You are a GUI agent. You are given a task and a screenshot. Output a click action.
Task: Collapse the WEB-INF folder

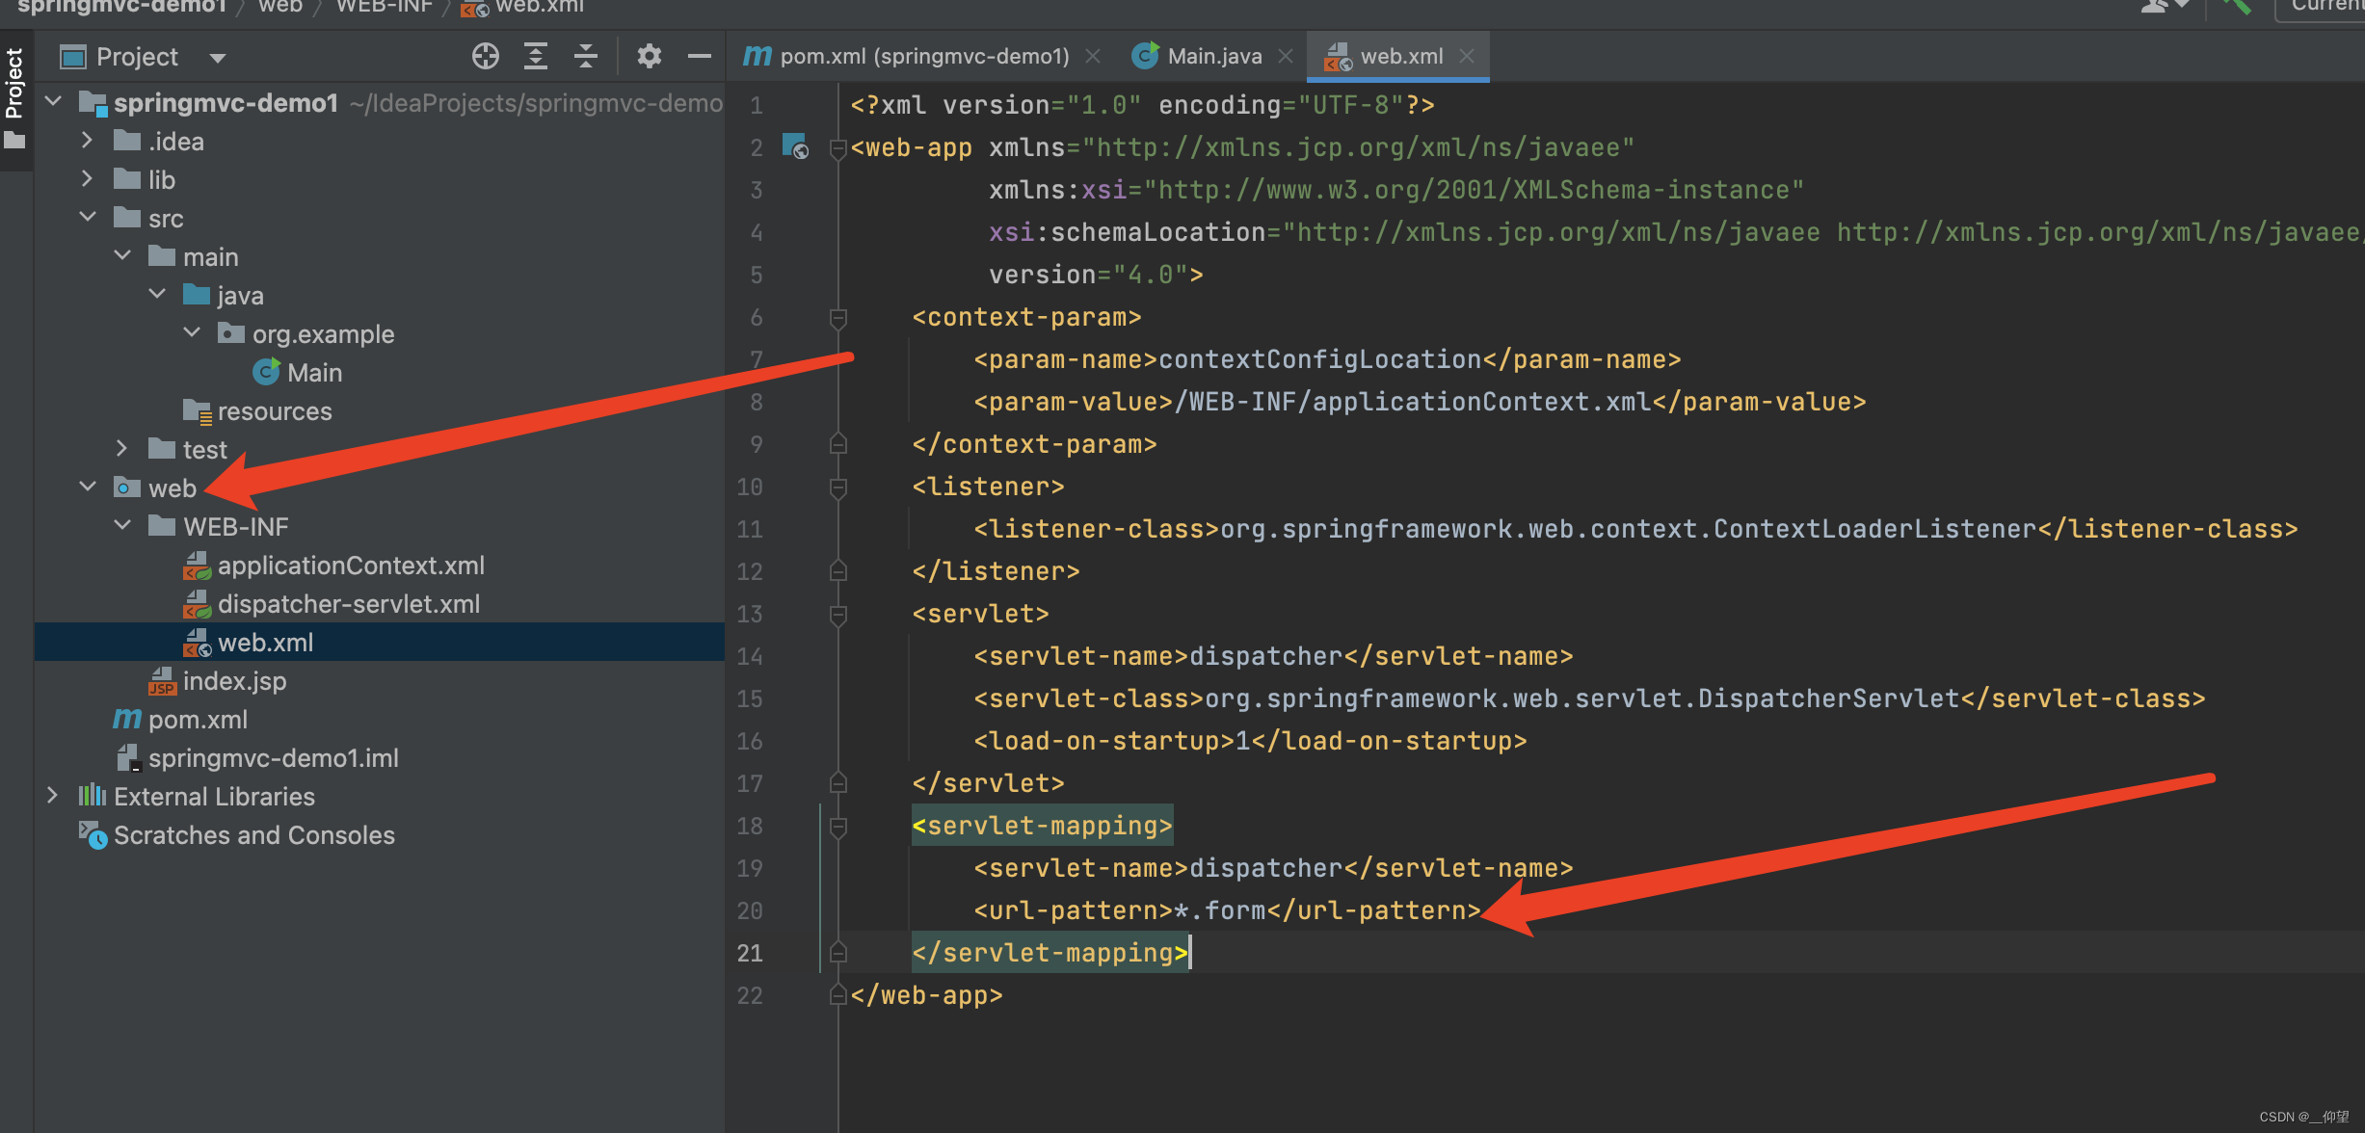click(122, 526)
